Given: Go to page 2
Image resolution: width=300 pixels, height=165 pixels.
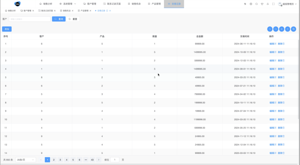Looking at the screenshot, I should (54, 160).
